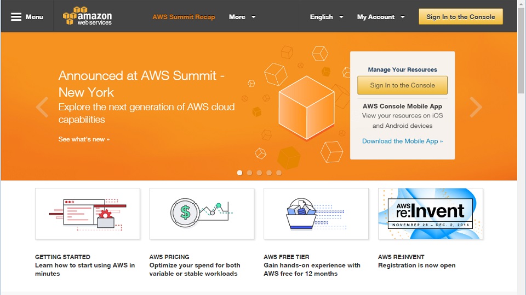Open the English language dropdown

point(327,17)
